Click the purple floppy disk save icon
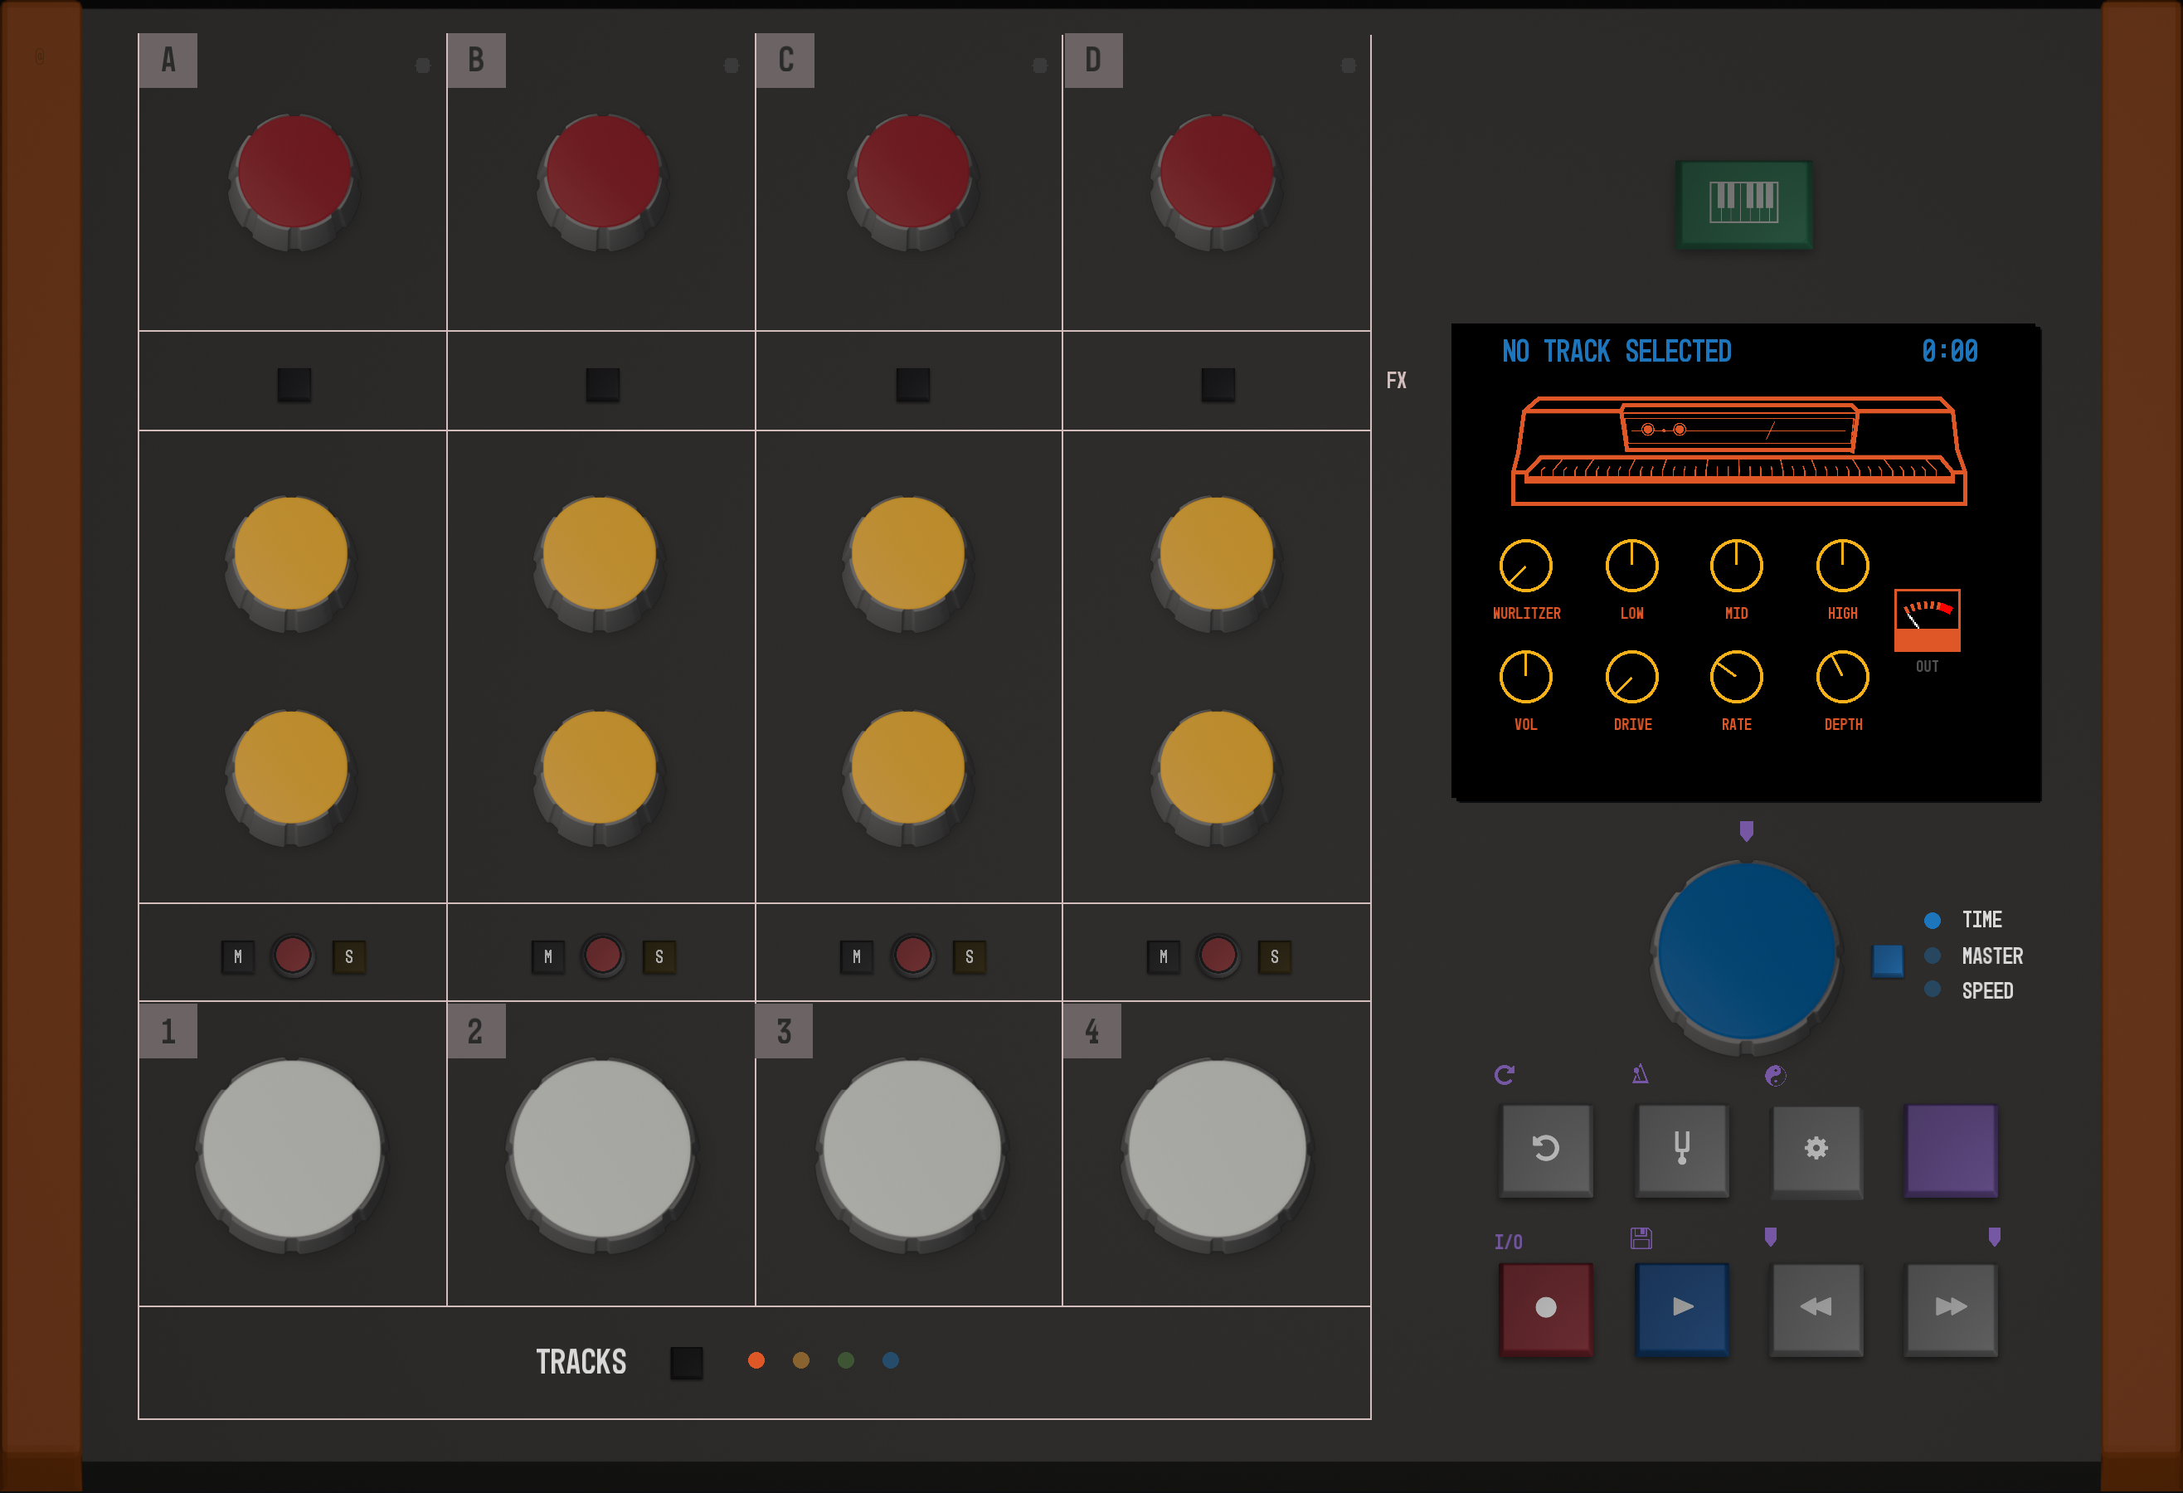The height and width of the screenshot is (1493, 2183). click(x=1641, y=1238)
